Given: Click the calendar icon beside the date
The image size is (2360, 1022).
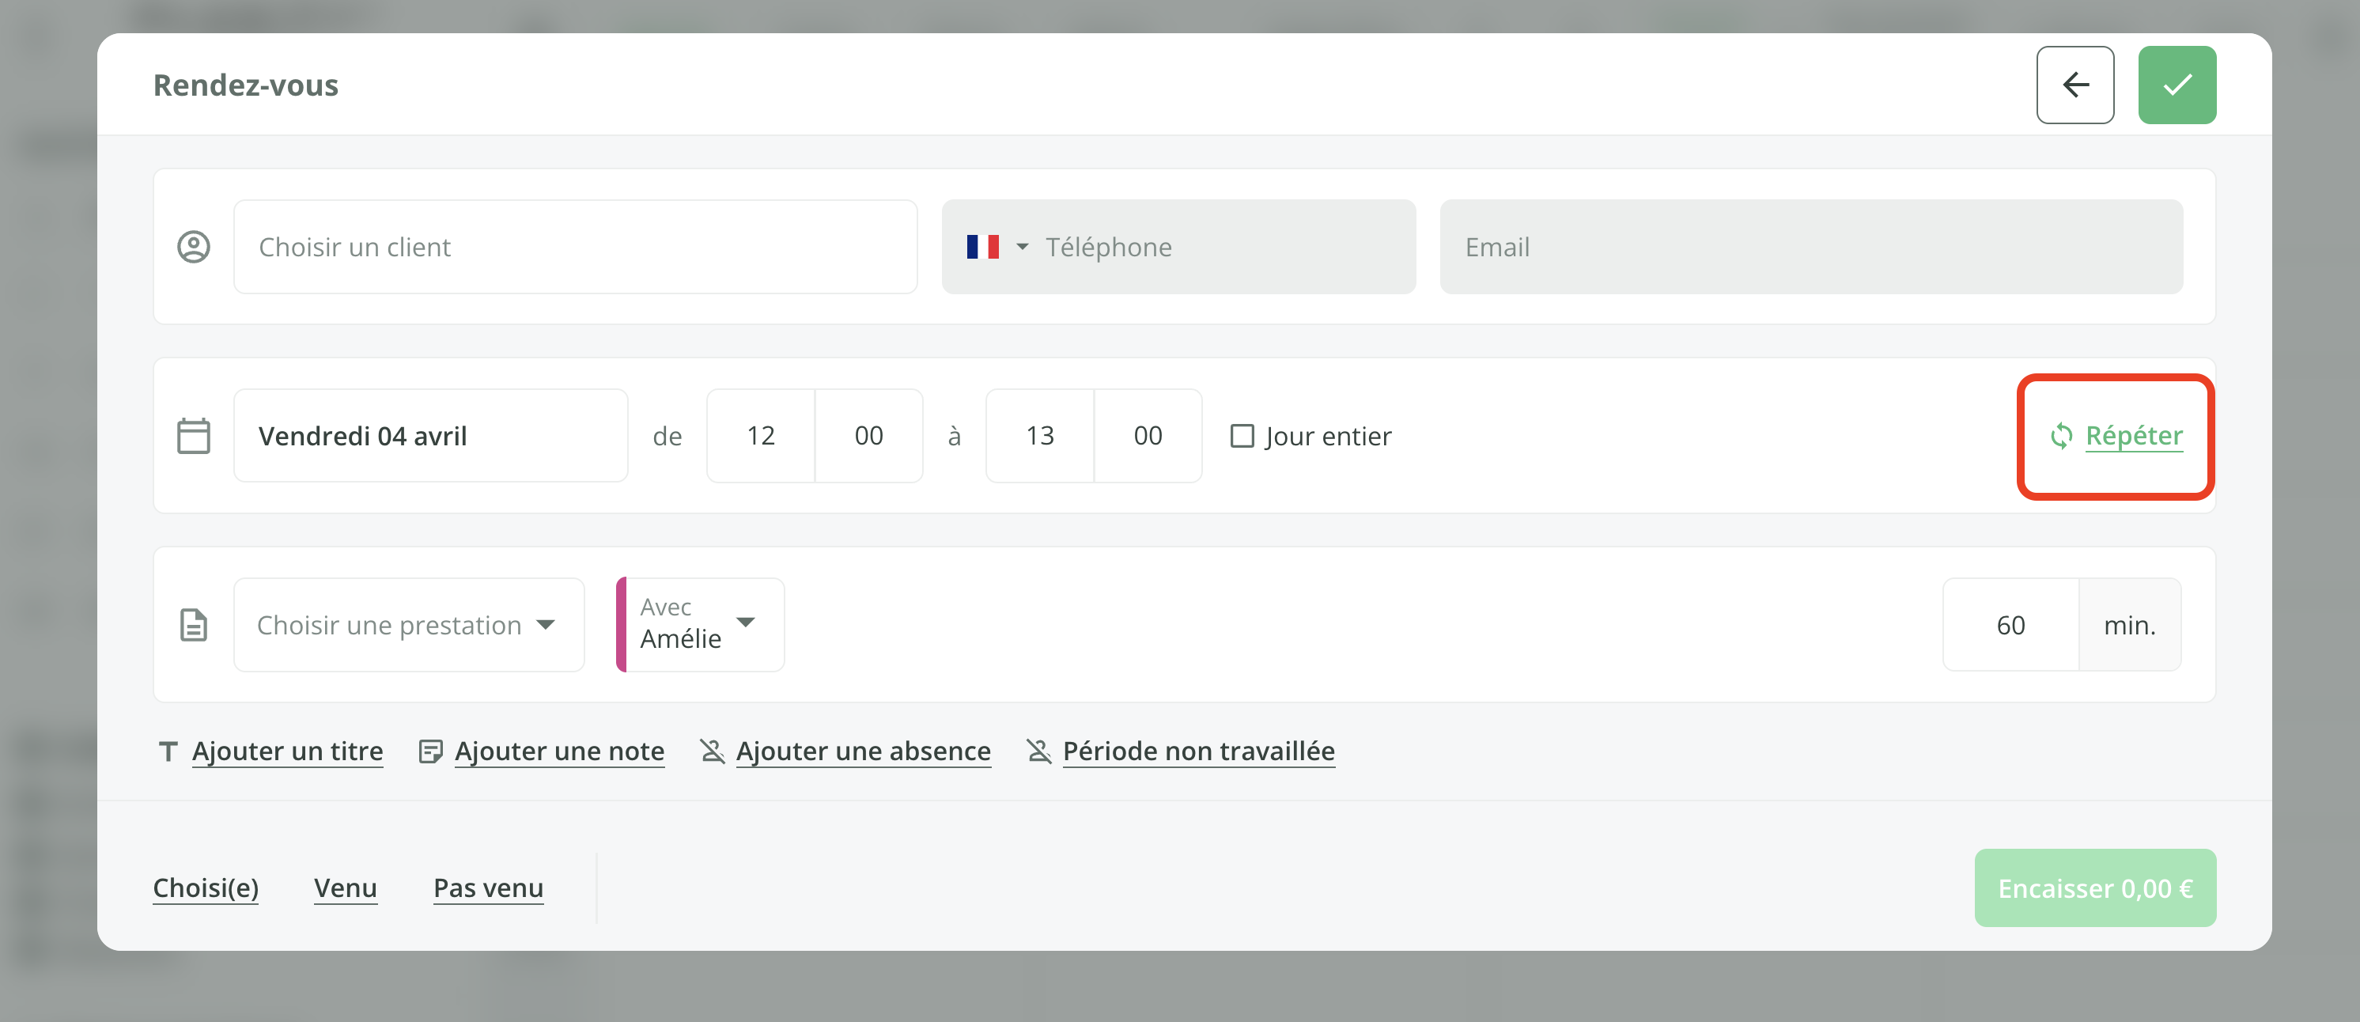Looking at the screenshot, I should tap(193, 437).
